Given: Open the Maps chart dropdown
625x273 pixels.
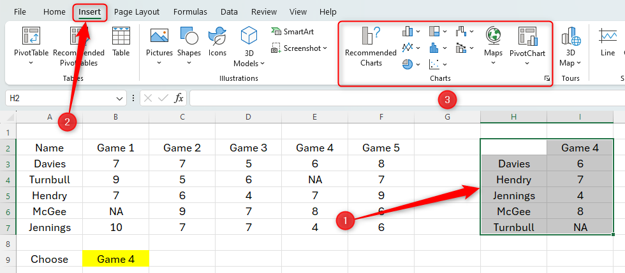Looking at the screenshot, I should point(493,63).
